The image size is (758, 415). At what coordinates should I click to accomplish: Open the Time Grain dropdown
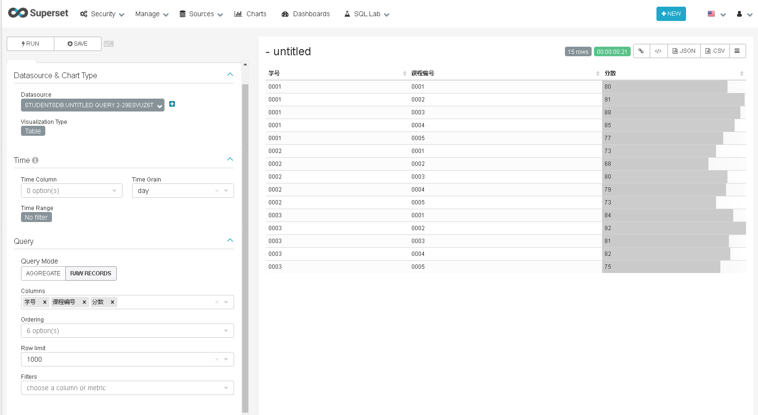[x=183, y=191]
